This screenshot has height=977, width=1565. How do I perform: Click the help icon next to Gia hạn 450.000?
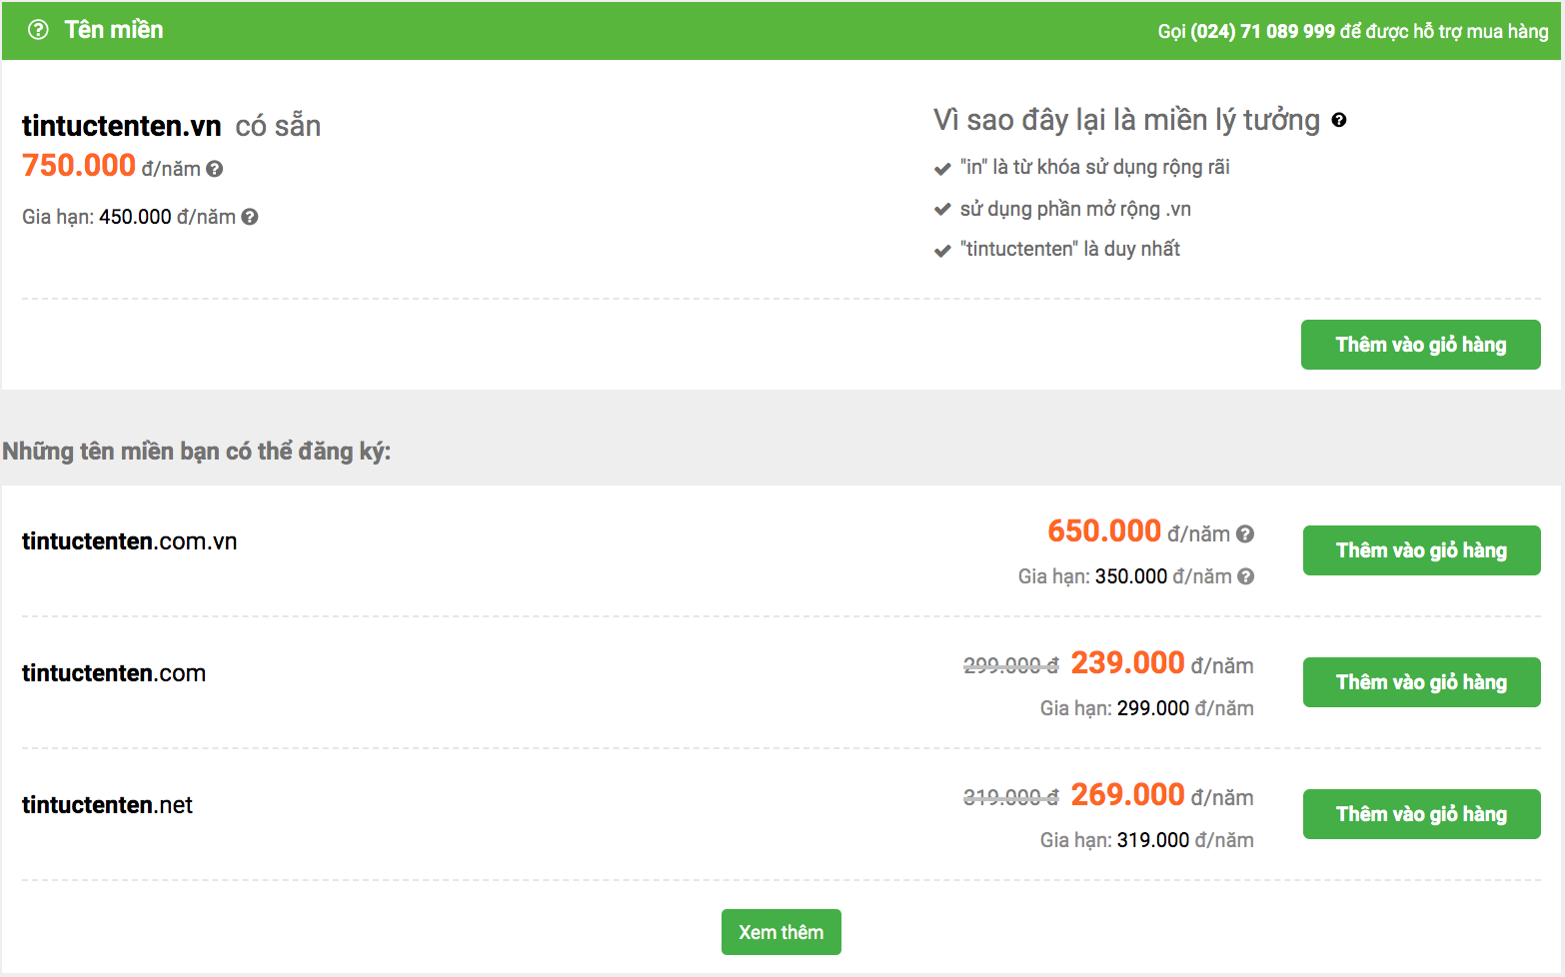249,217
